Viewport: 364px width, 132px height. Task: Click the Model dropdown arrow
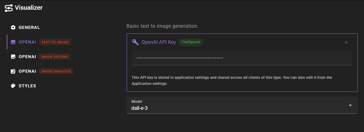[x=350, y=105]
